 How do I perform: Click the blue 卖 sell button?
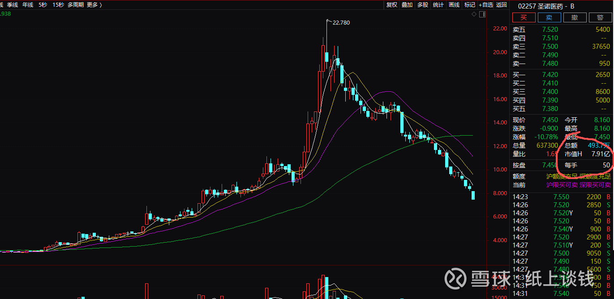(x=549, y=18)
